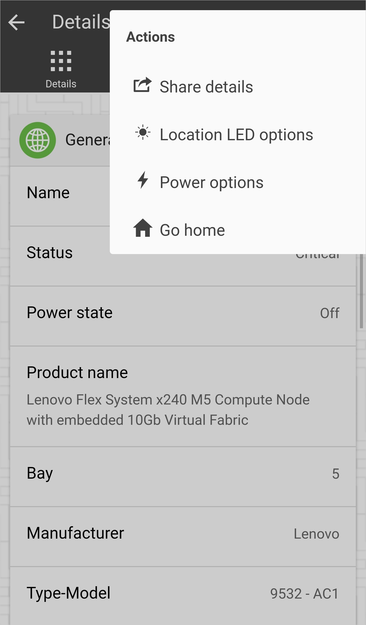The height and width of the screenshot is (625, 366).
Task: Click the Type-Model row
Action: 183,593
